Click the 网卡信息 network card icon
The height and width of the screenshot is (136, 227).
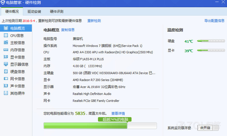tap(6, 79)
